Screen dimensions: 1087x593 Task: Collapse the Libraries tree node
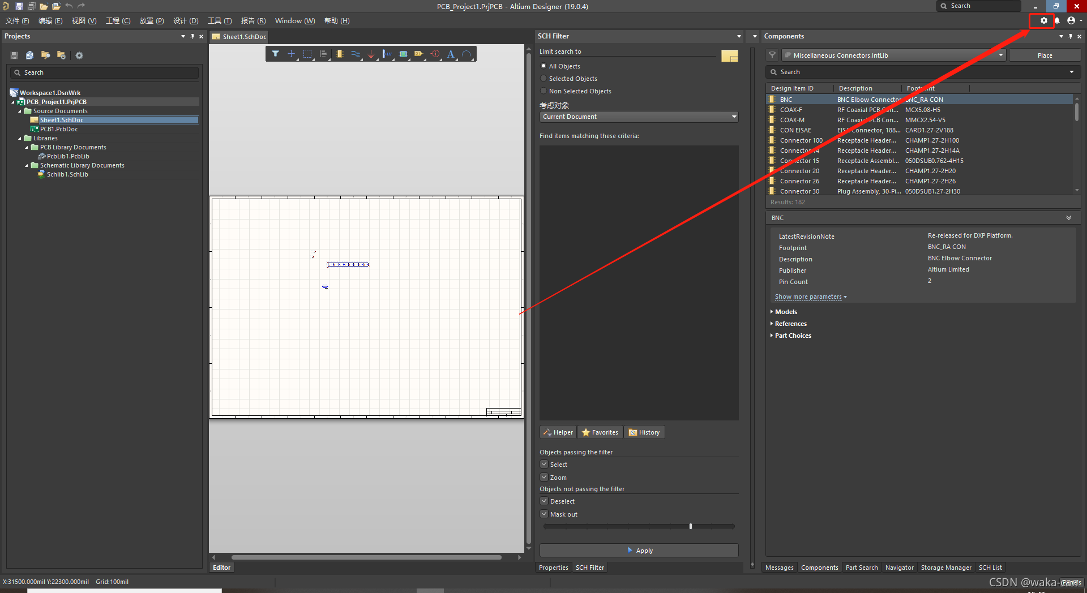coord(20,138)
